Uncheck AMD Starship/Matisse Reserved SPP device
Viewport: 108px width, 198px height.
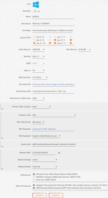(34, 188)
